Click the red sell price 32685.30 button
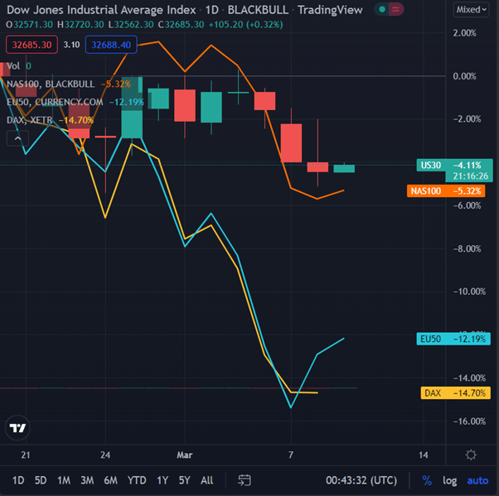This screenshot has width=499, height=496. [31, 45]
